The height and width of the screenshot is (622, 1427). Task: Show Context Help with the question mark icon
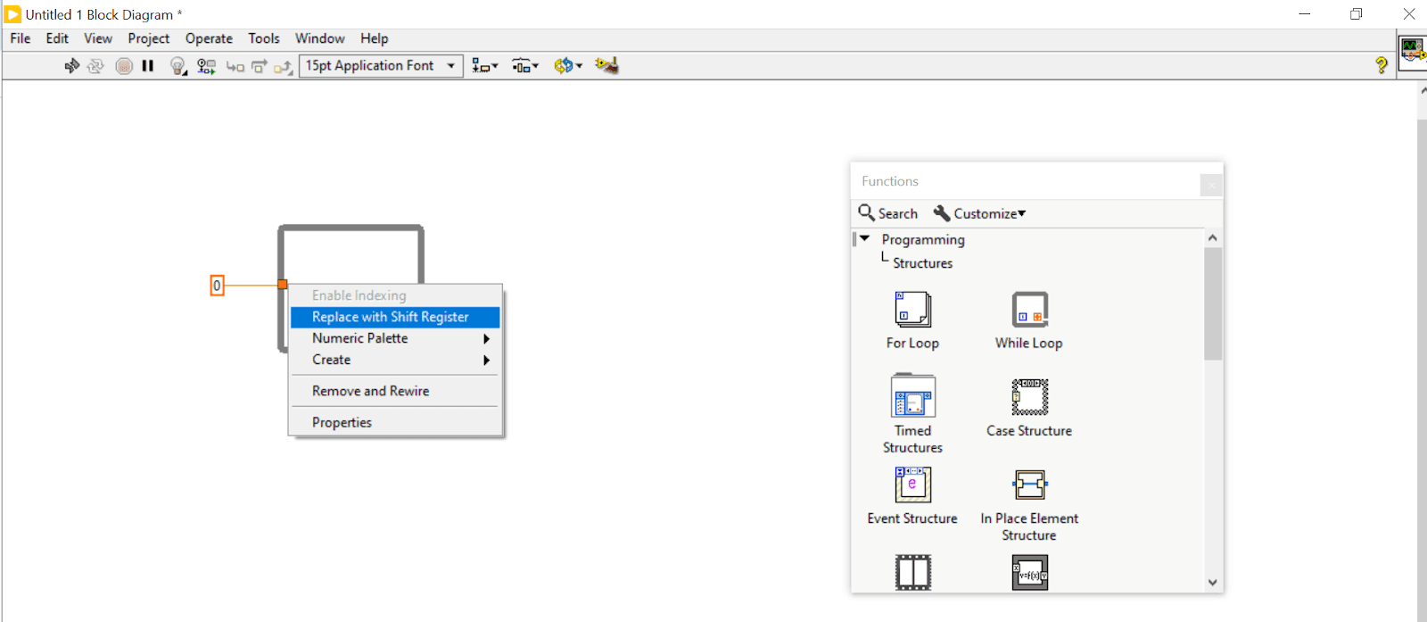(x=1381, y=65)
